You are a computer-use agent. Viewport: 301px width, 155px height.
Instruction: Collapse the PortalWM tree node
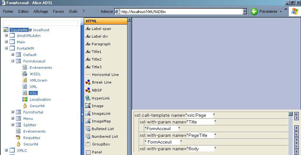click(x=6, y=48)
